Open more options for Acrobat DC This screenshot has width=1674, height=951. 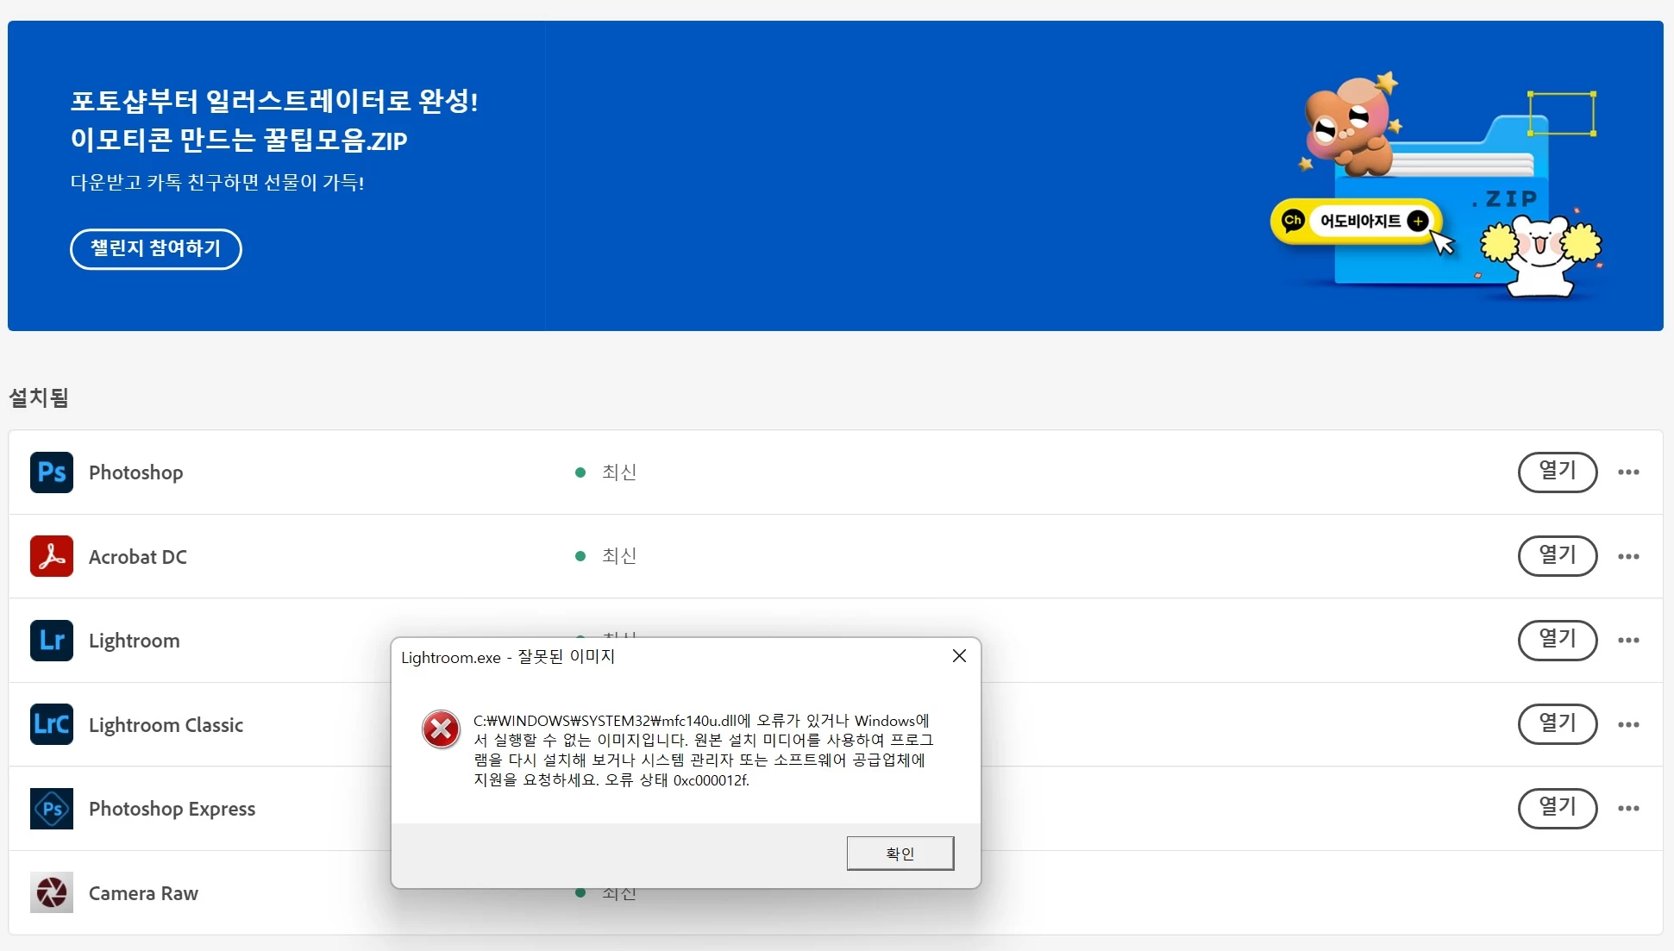coord(1628,556)
